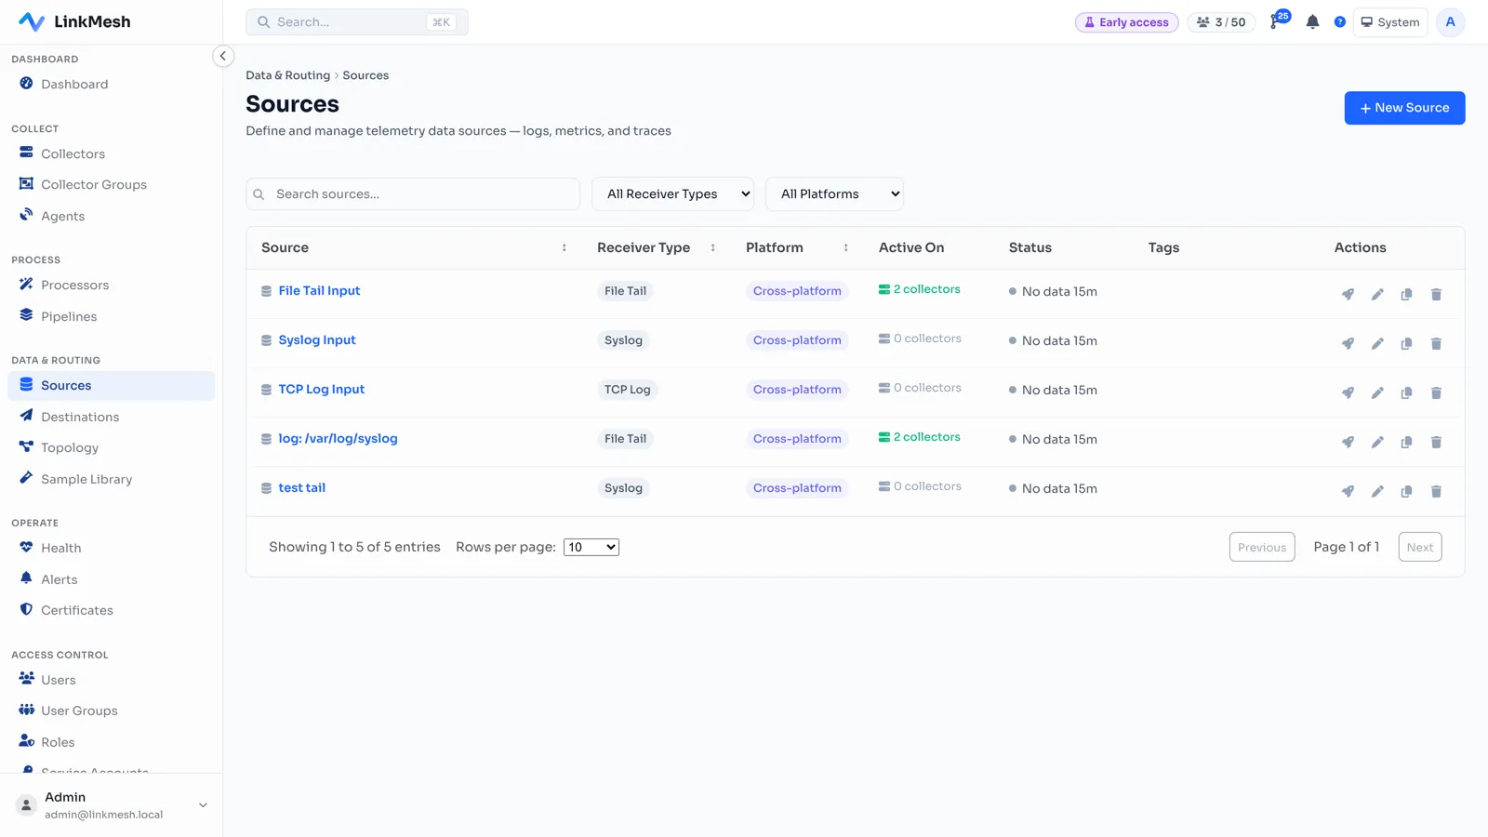
Task: Open the updates icon with badge 25
Action: 1279,20
